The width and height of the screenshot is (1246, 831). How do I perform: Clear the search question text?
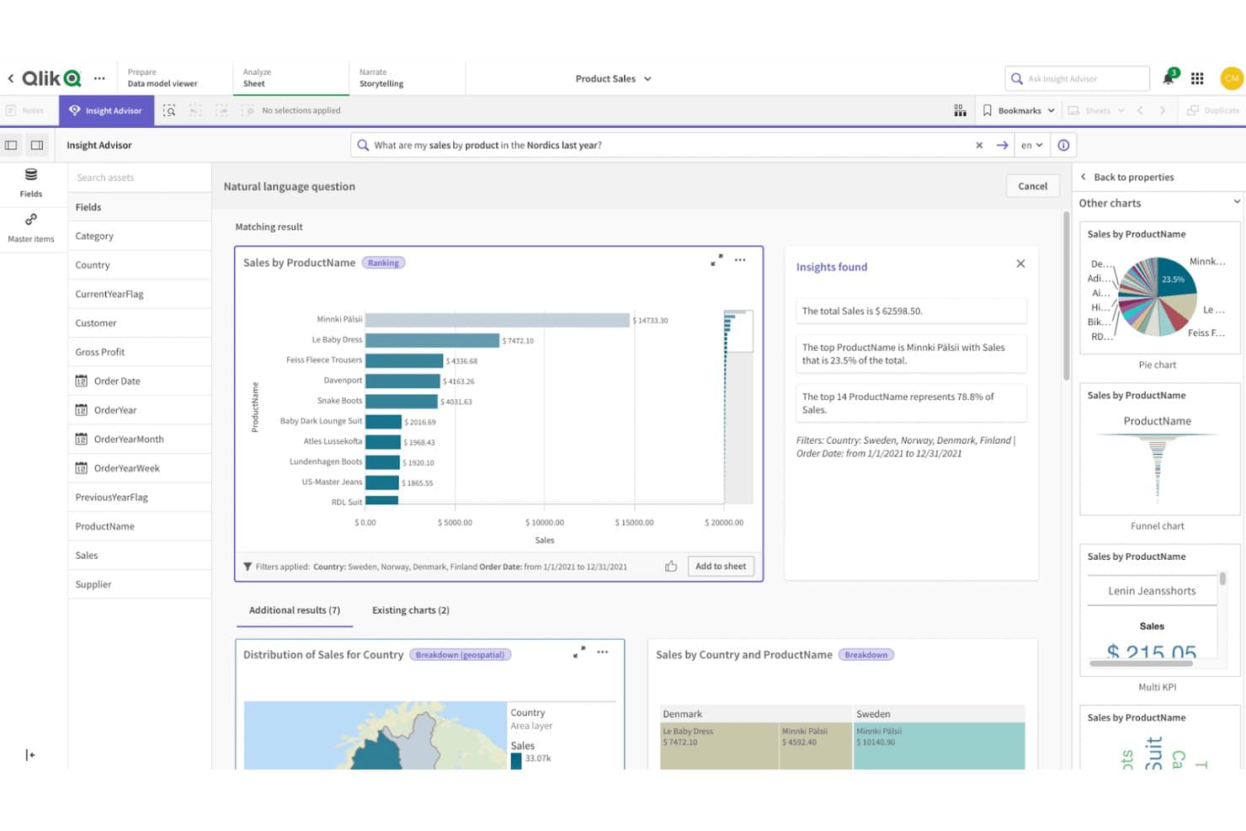pyautogui.click(x=979, y=145)
